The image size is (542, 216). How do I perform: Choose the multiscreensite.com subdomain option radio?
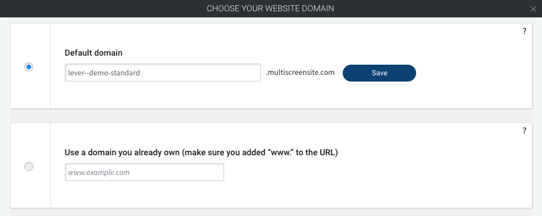click(29, 67)
